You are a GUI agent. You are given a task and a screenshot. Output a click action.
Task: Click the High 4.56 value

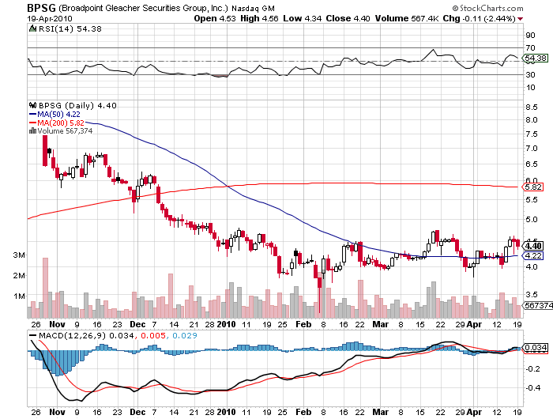click(259, 18)
